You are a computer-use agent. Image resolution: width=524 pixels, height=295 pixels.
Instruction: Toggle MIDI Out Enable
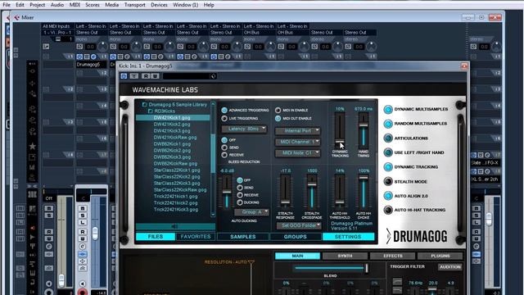(278, 118)
